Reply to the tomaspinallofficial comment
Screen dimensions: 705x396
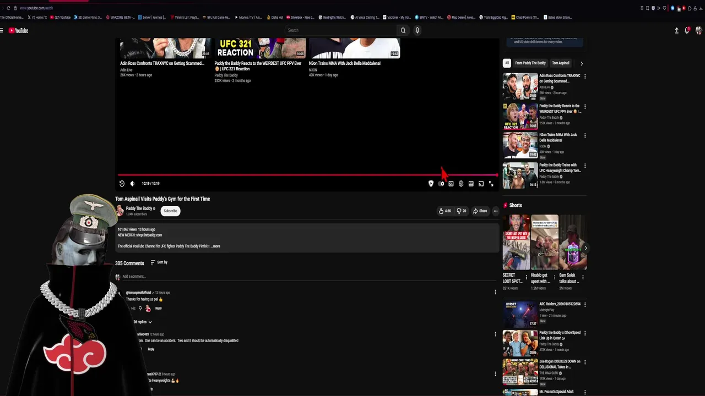pyautogui.click(x=159, y=309)
